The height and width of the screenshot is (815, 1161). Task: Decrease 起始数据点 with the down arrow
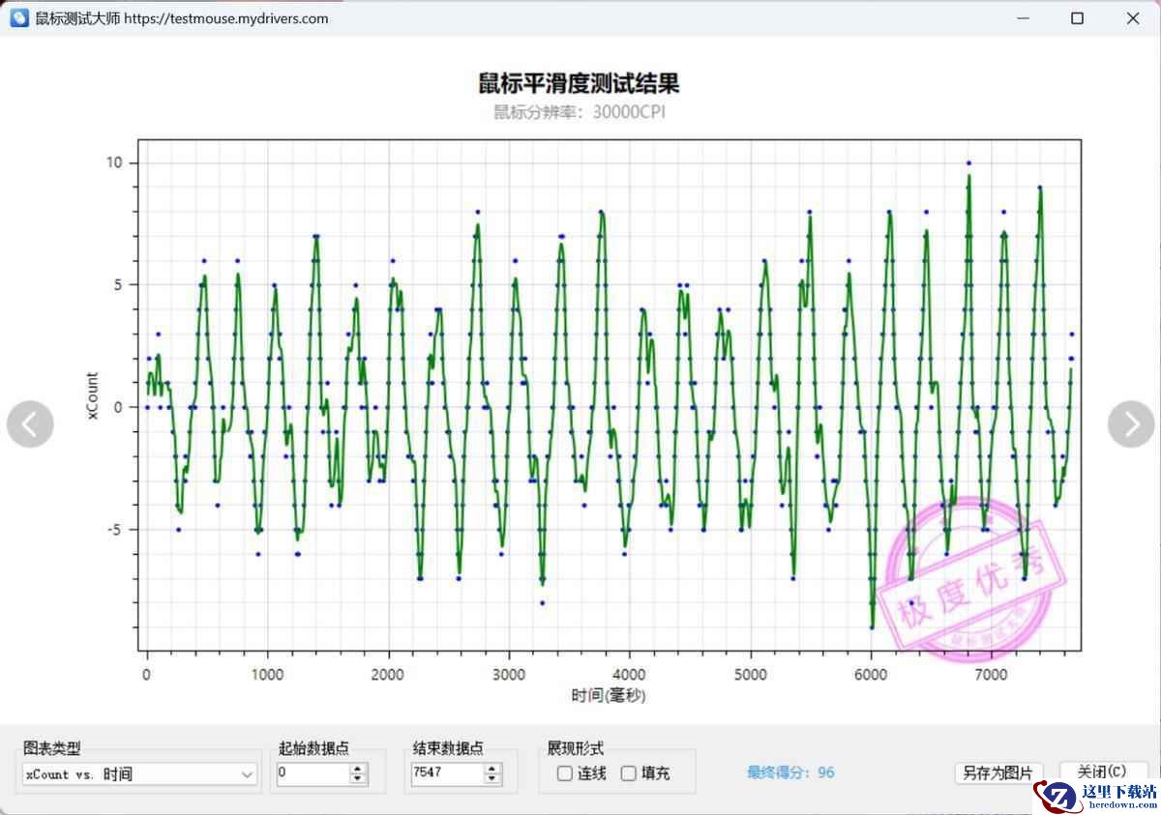358,779
